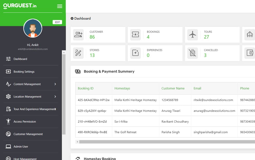
Task: Click the EDIT profile button
Action: [57, 22]
